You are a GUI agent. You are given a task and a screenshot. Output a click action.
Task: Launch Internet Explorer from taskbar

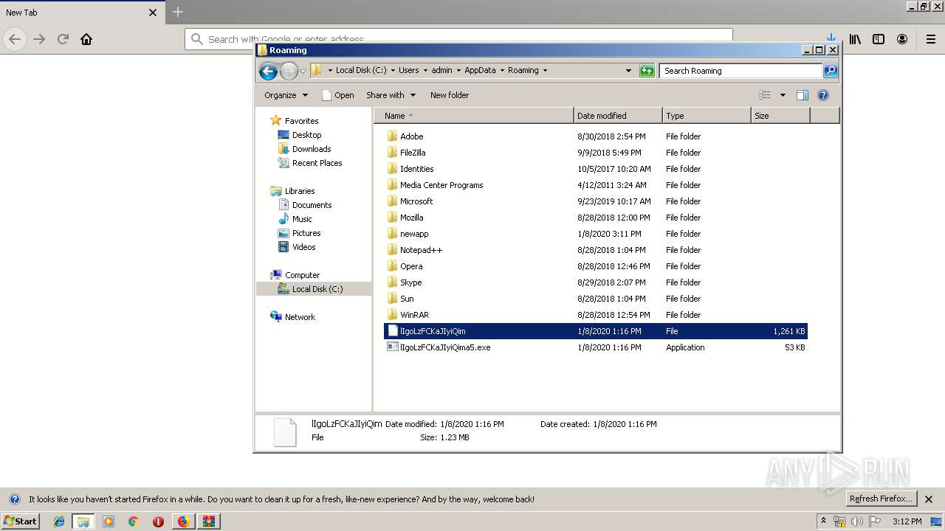tap(59, 521)
